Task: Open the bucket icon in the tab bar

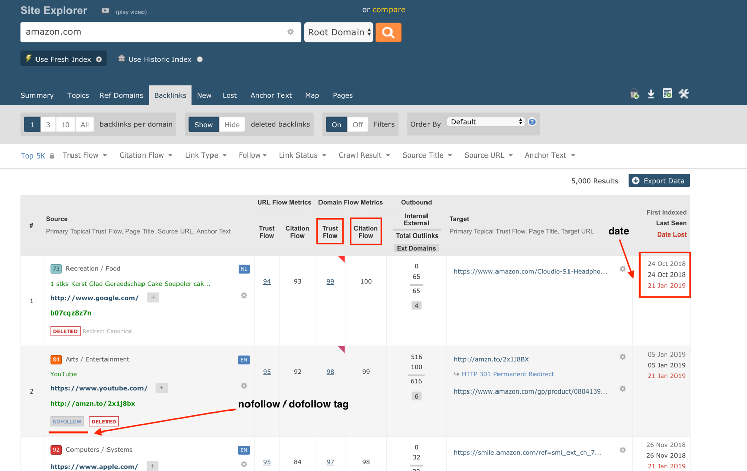Action: (x=635, y=94)
